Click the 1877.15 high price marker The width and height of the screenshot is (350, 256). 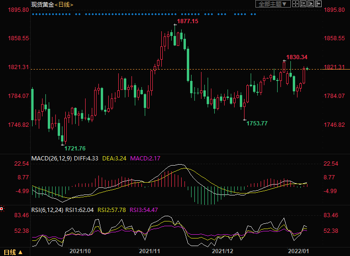(x=187, y=22)
